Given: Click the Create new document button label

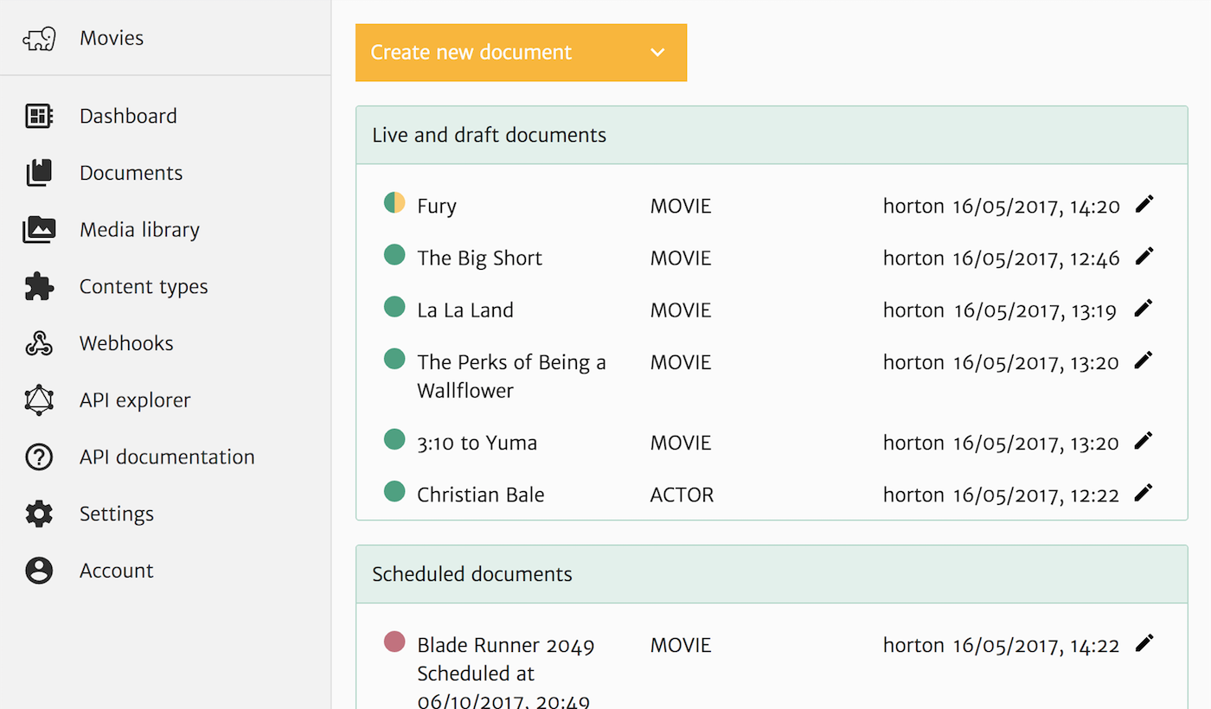Looking at the screenshot, I should point(471,53).
